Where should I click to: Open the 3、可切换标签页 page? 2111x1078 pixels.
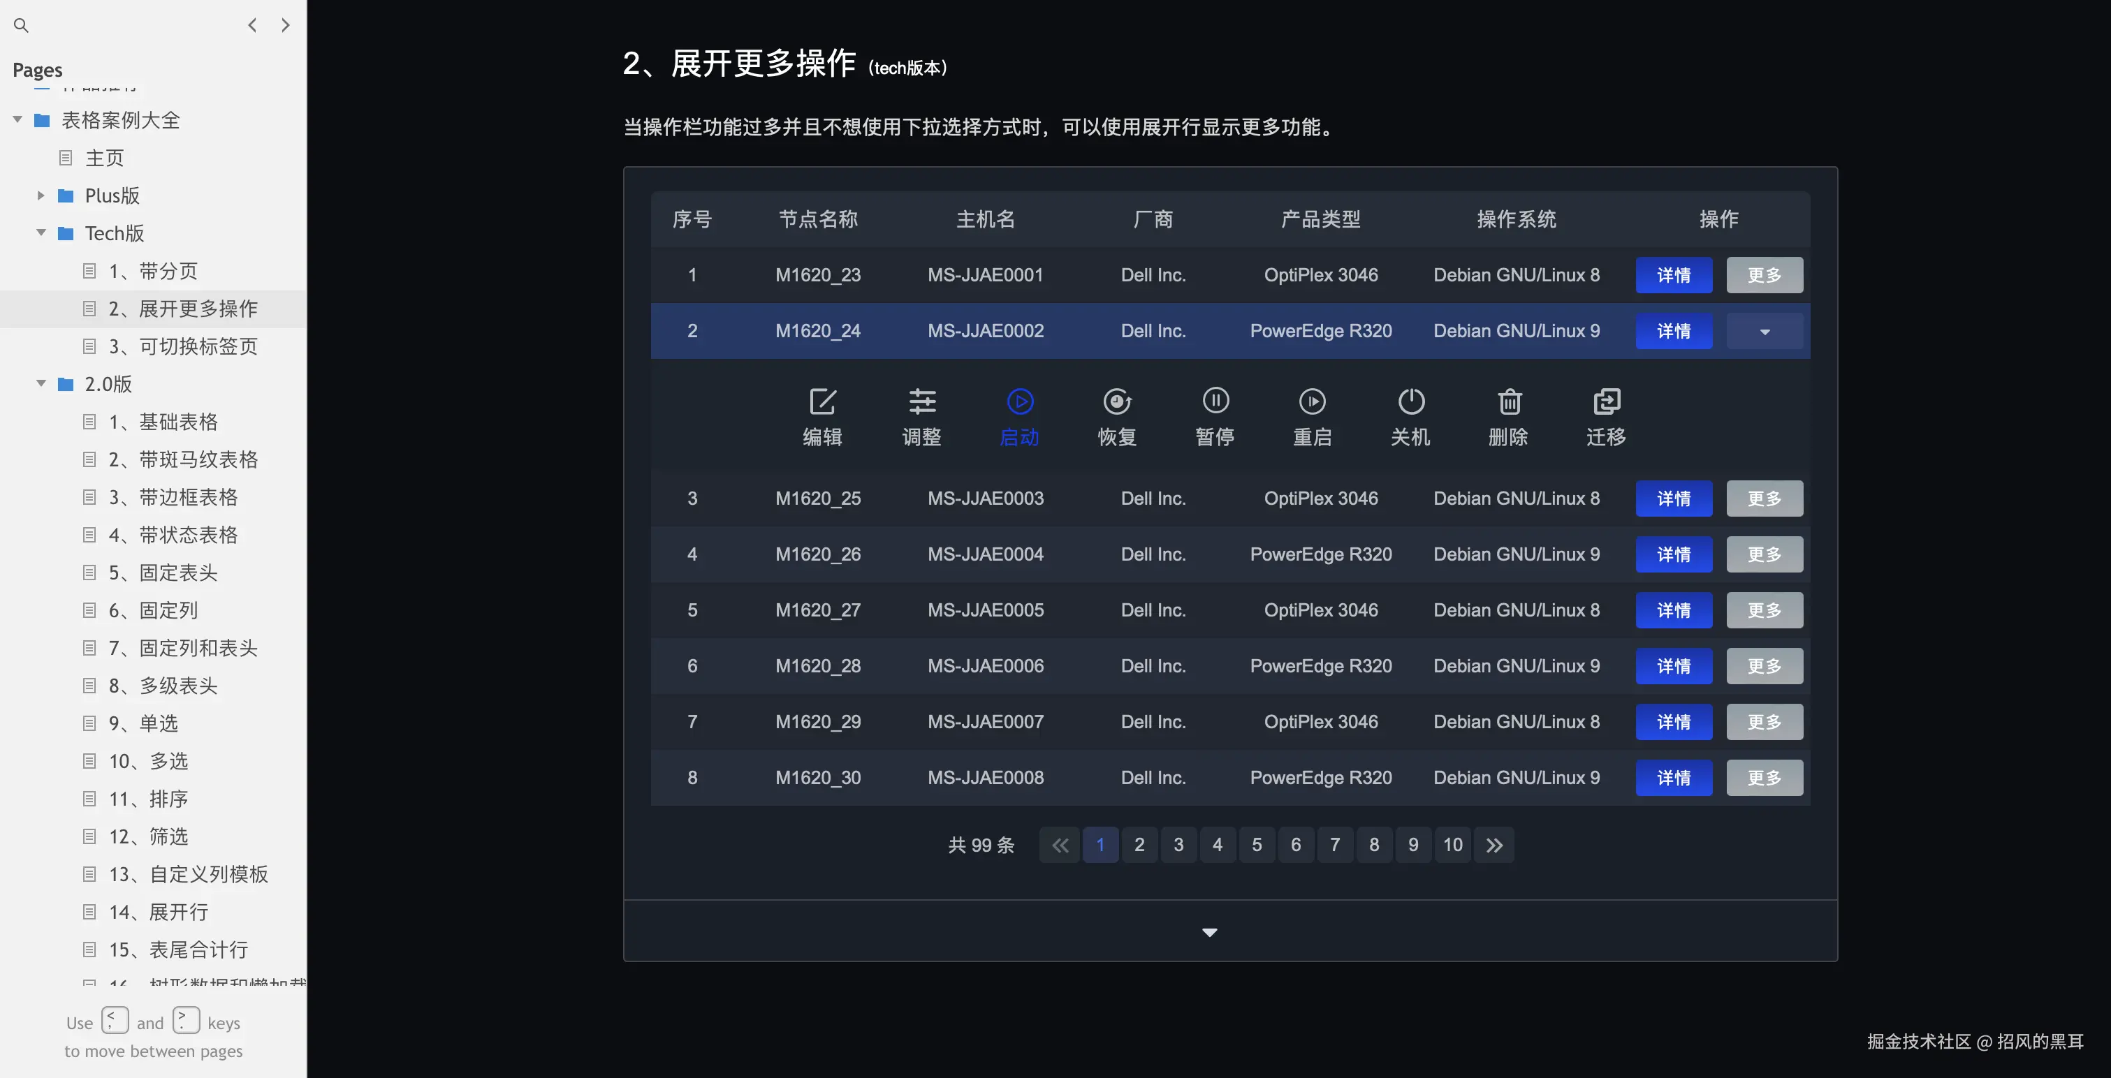(183, 346)
